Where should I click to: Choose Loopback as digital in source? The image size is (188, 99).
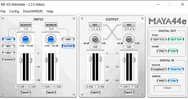pyautogui.click(x=159, y=69)
